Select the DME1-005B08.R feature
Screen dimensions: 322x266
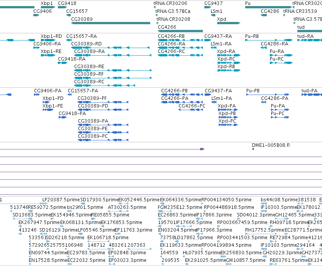coord(253,149)
